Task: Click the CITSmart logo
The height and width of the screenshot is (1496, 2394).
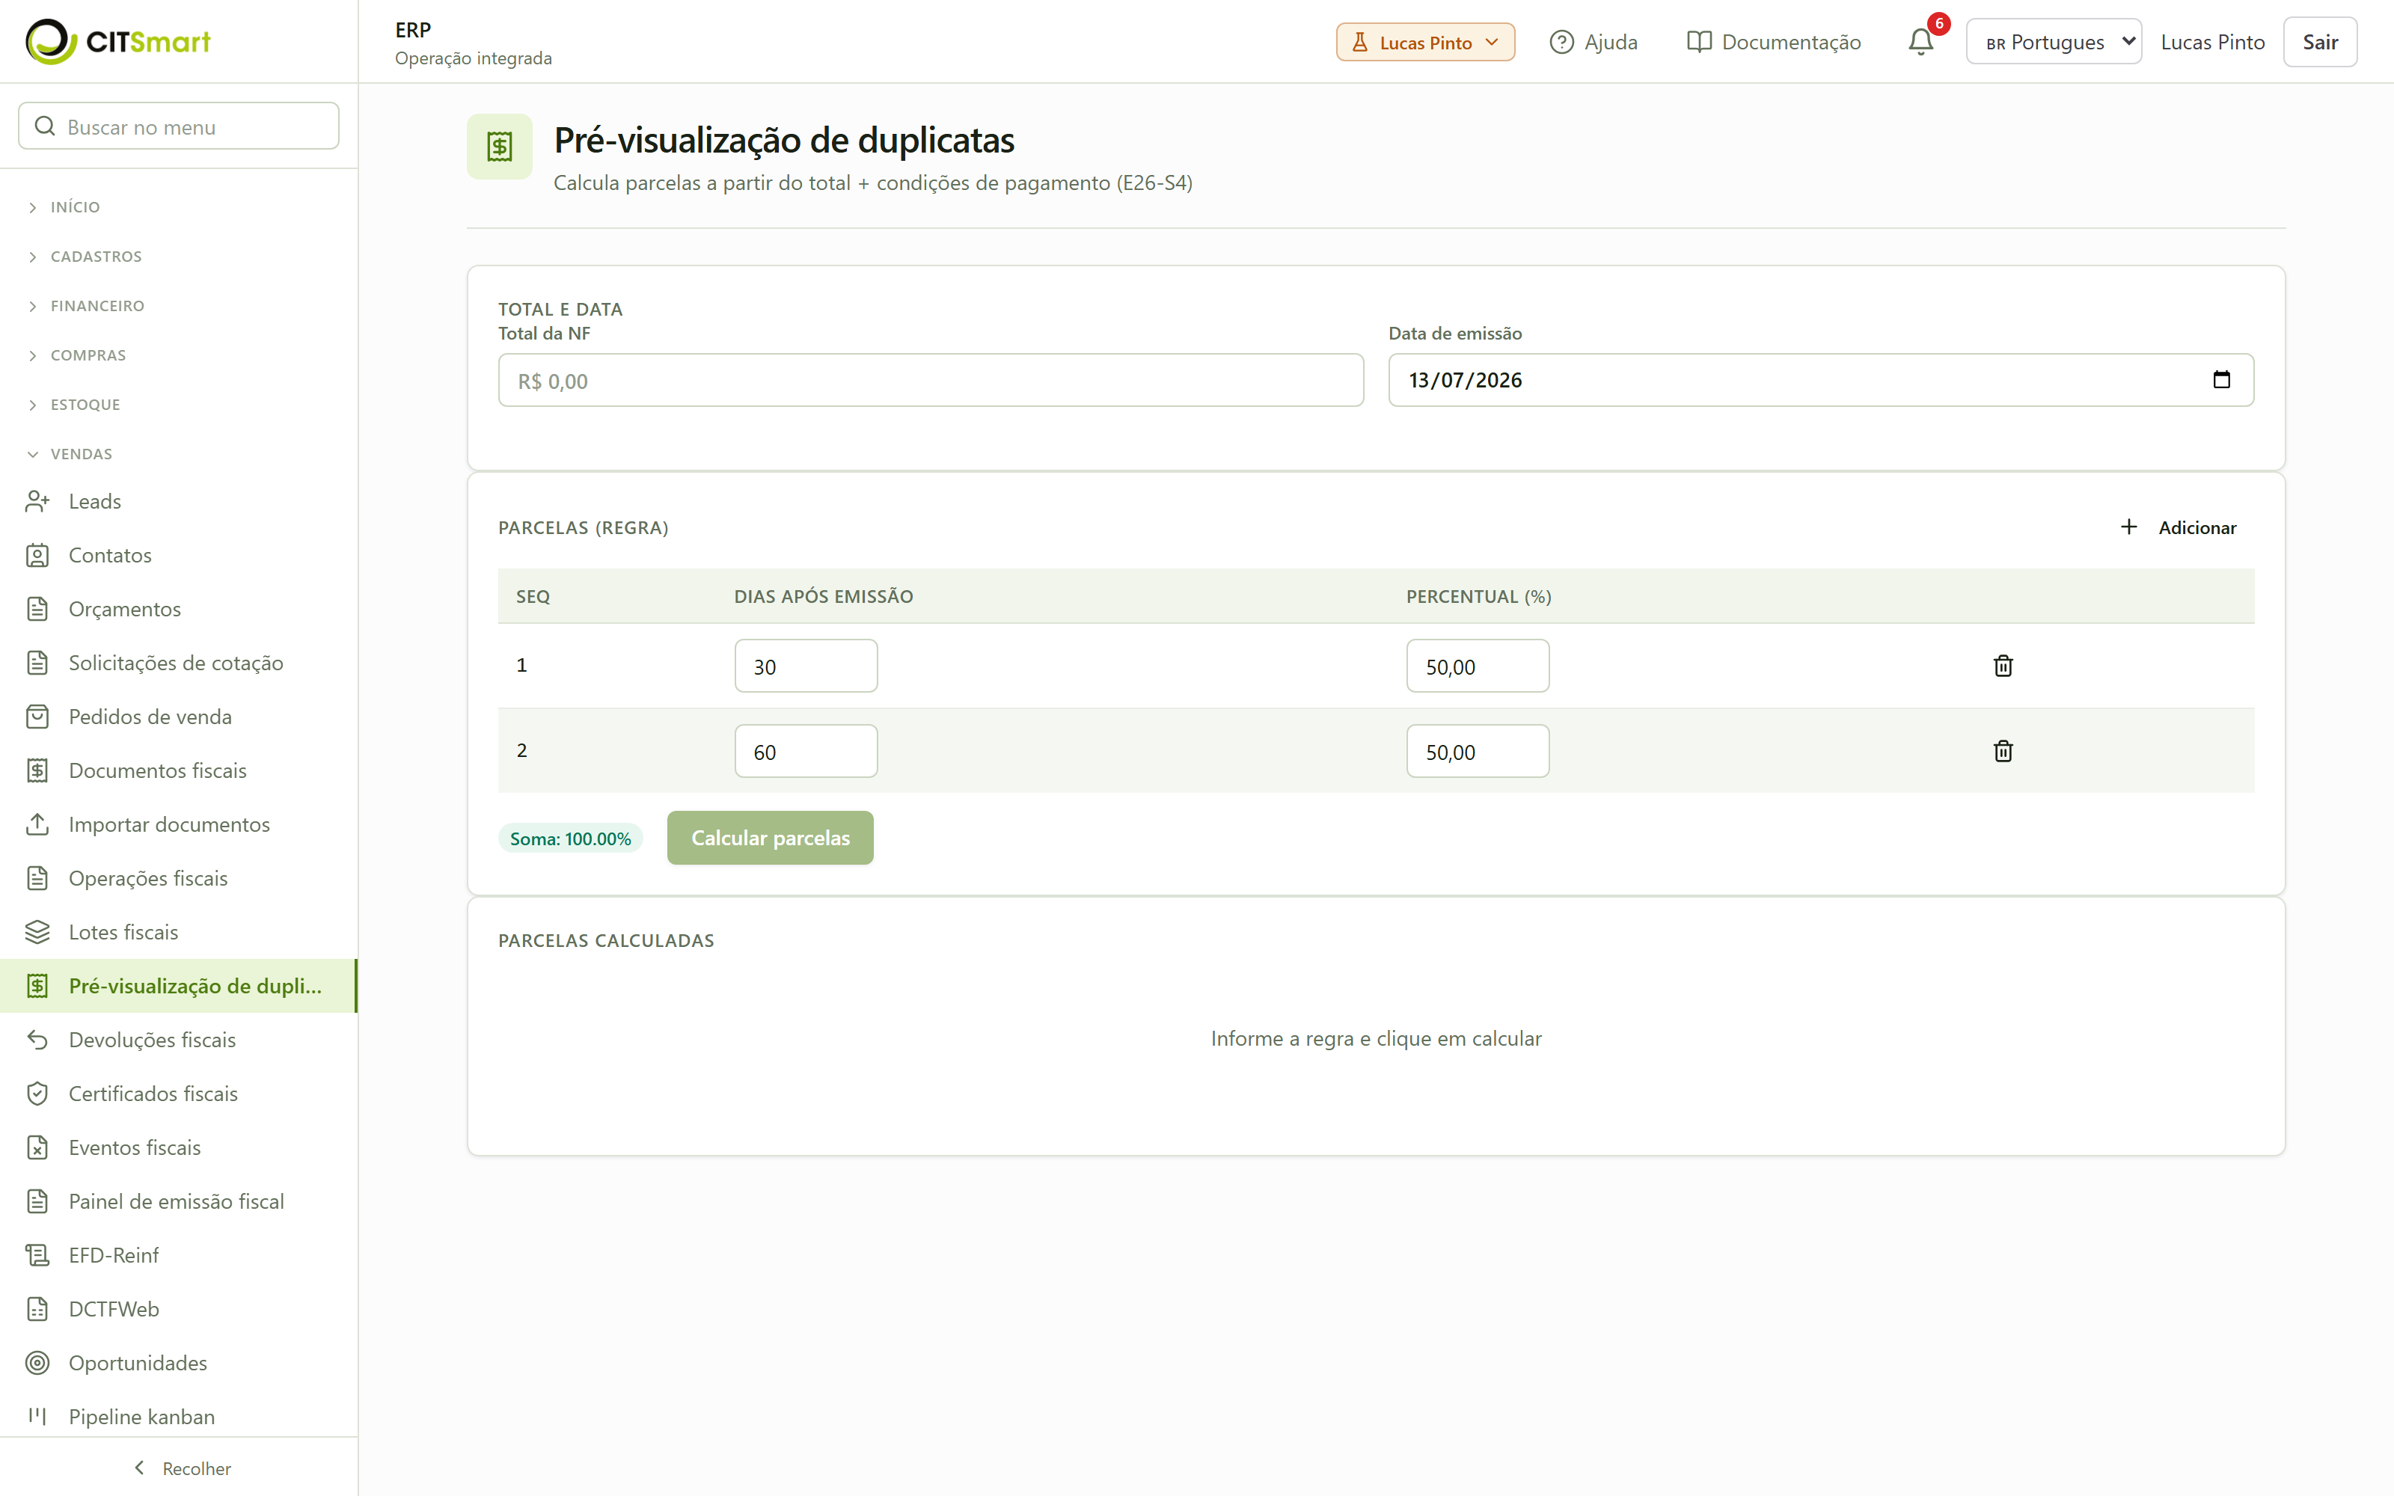Action: click(x=117, y=42)
